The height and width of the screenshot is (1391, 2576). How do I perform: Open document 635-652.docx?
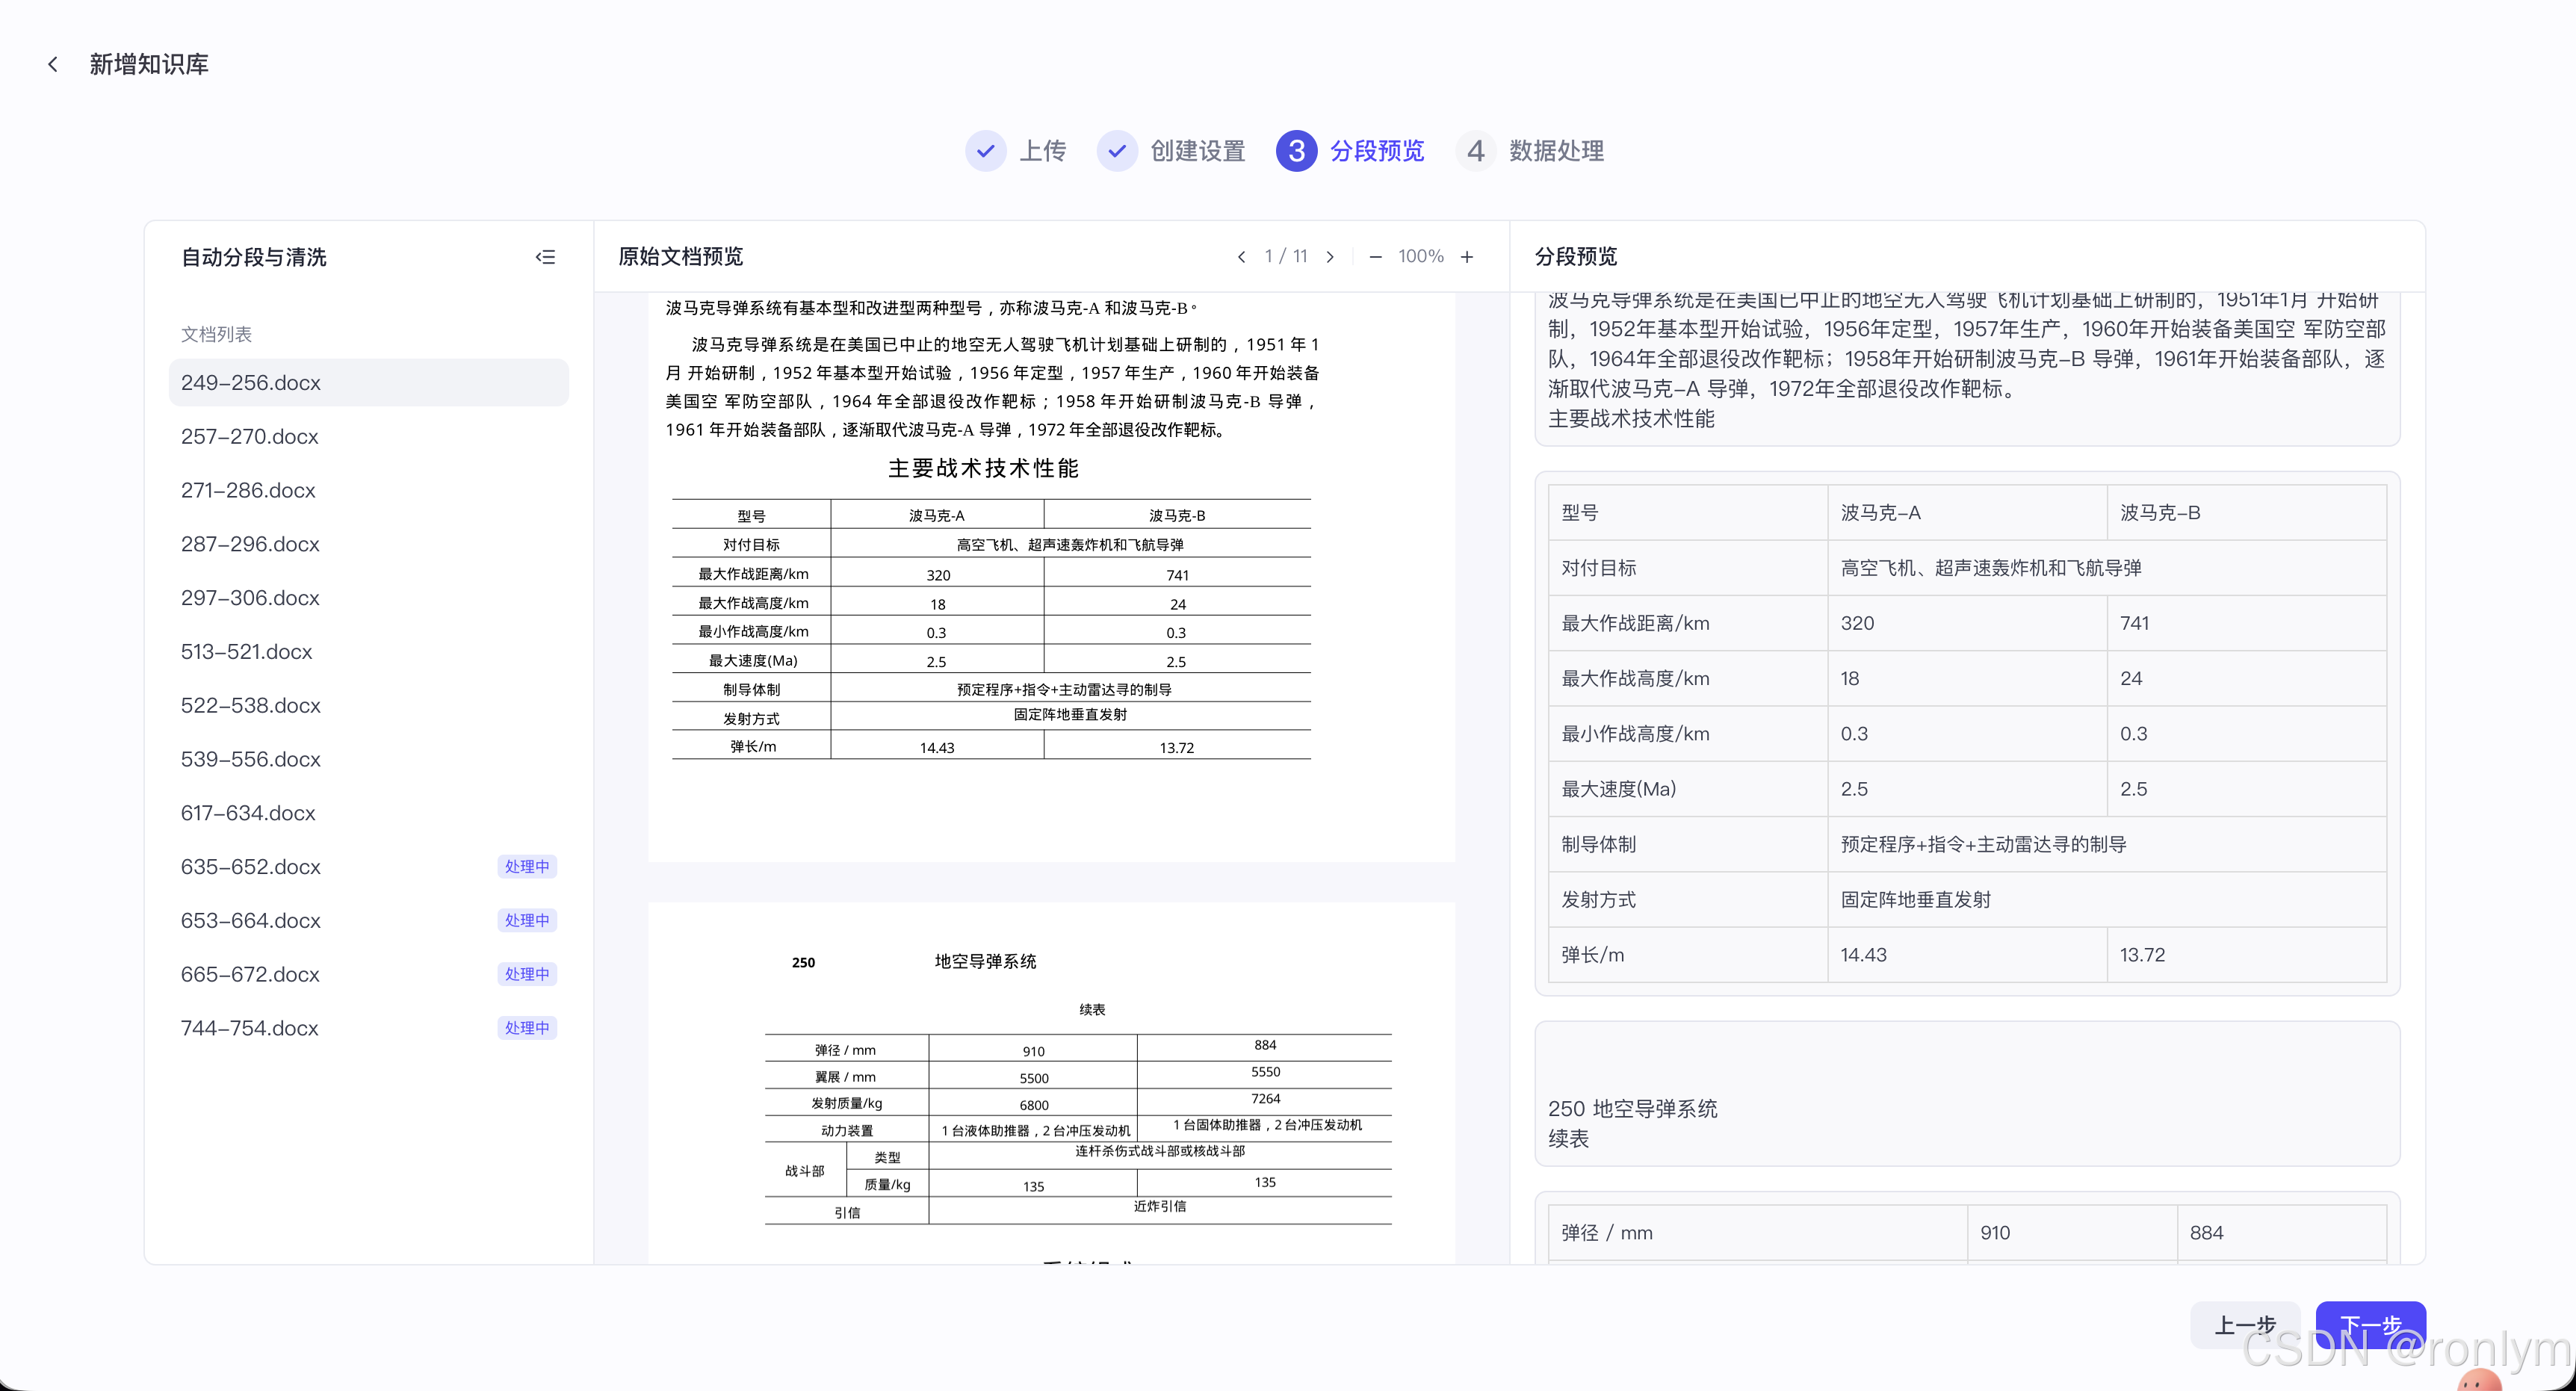pyautogui.click(x=368, y=867)
